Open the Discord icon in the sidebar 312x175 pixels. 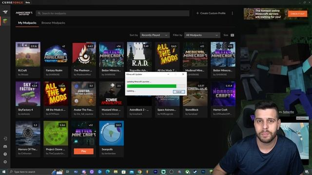pos(5,146)
